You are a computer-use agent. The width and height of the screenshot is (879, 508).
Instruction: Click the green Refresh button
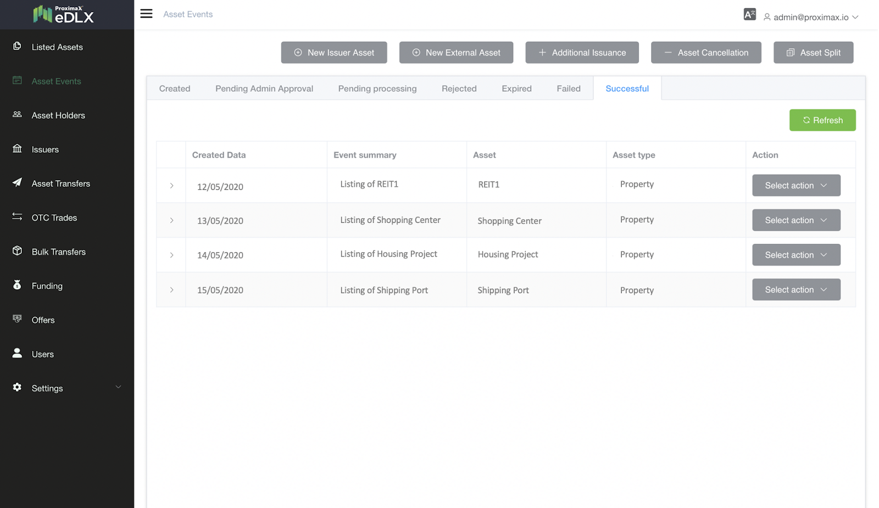pos(822,120)
